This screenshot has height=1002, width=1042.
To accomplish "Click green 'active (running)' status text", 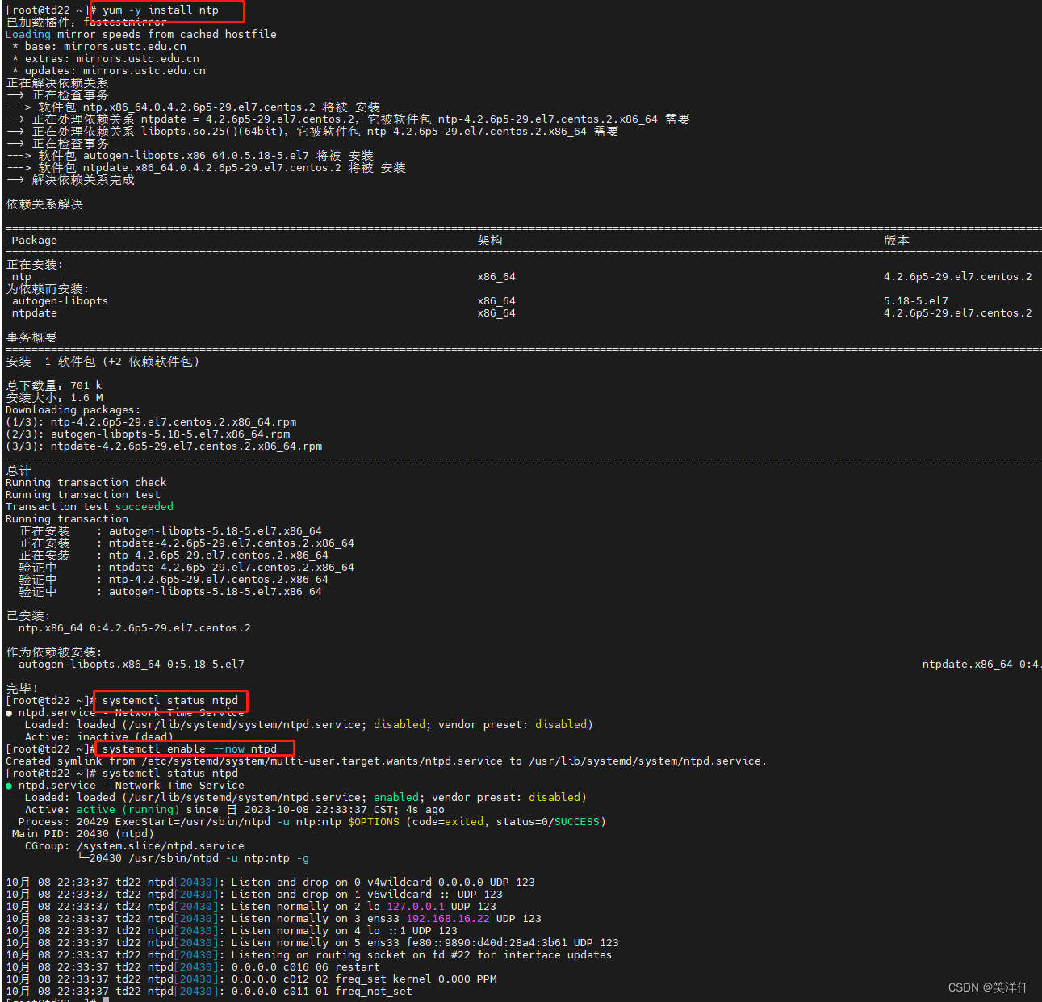I will [128, 810].
